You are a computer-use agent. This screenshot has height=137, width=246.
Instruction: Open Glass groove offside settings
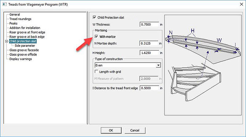click(x=23, y=54)
